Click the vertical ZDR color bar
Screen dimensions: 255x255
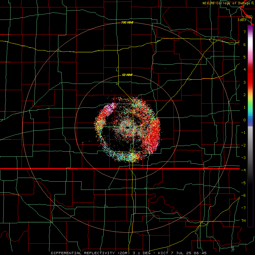[250, 126]
